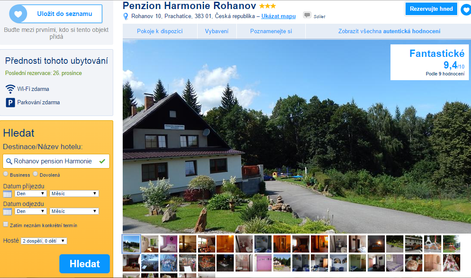This screenshot has height=278, width=471.
Task: Open departure Měsíc dropdown
Action: pos(74,211)
